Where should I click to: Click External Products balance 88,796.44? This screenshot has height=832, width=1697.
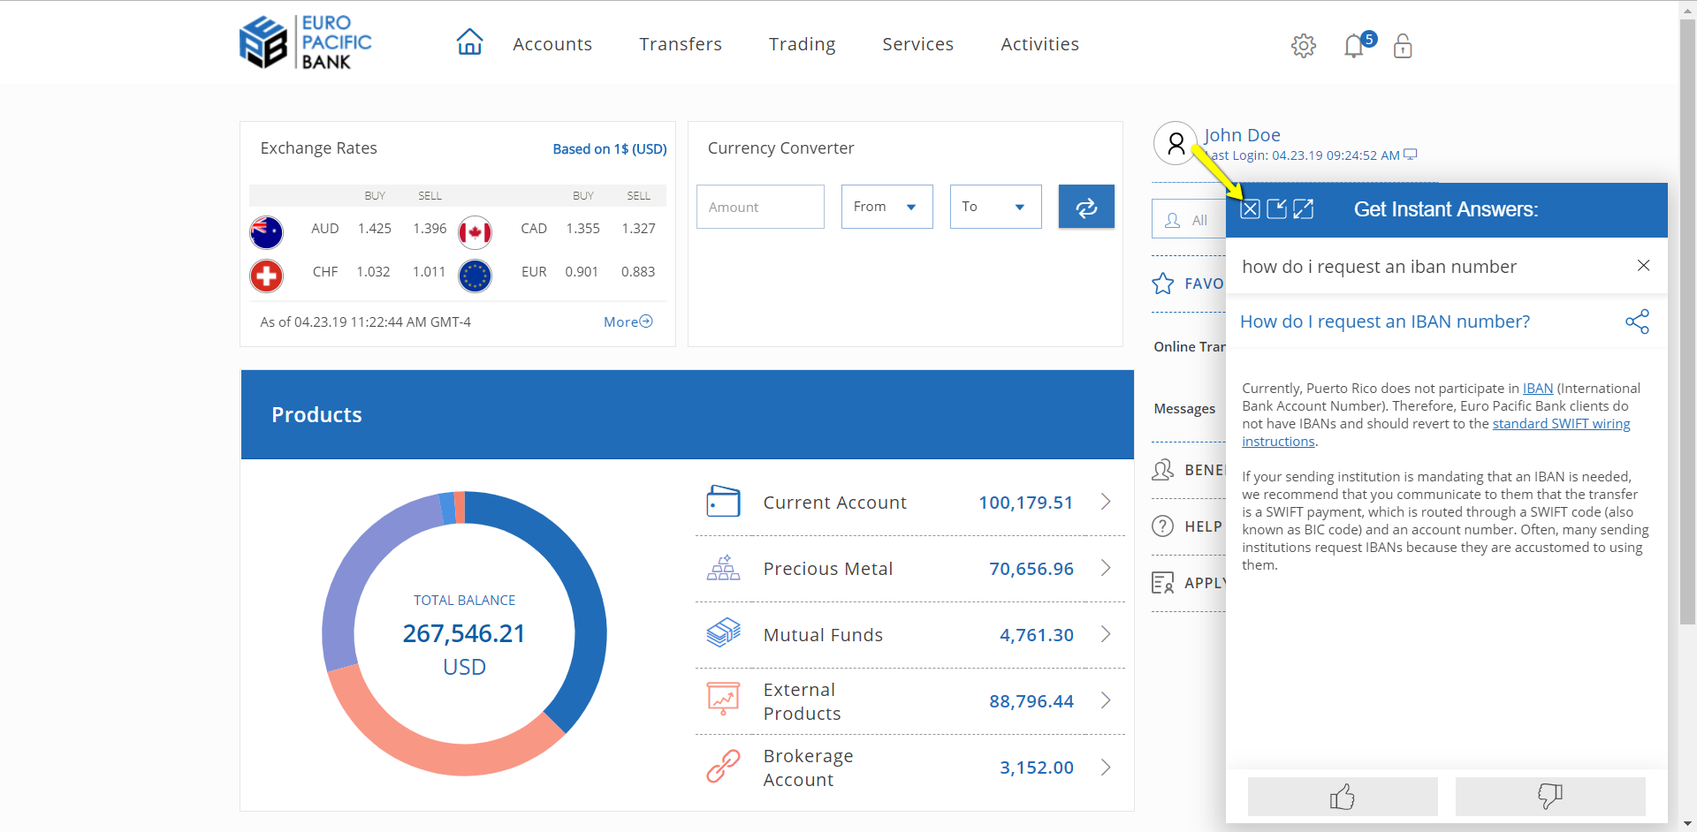click(x=1031, y=701)
